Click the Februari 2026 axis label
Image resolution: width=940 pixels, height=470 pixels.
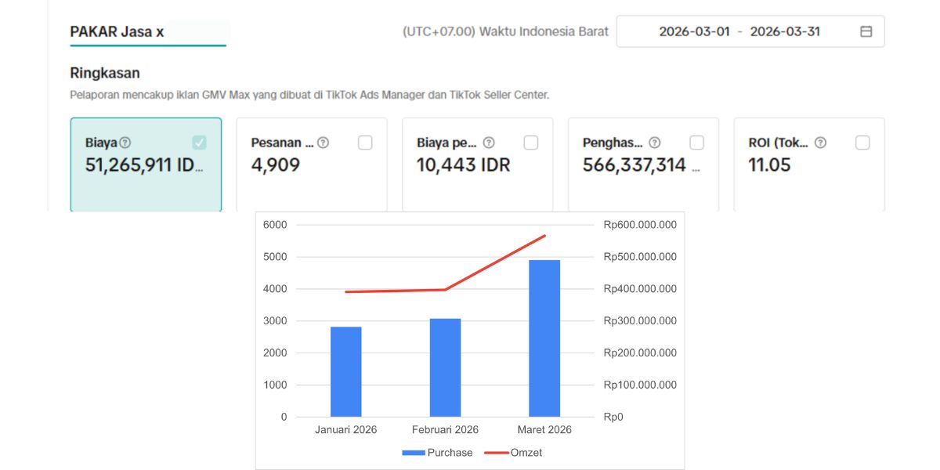click(x=445, y=429)
